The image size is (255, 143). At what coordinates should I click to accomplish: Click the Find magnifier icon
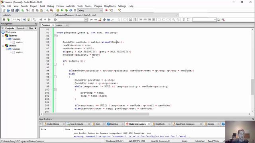tap(47, 10)
